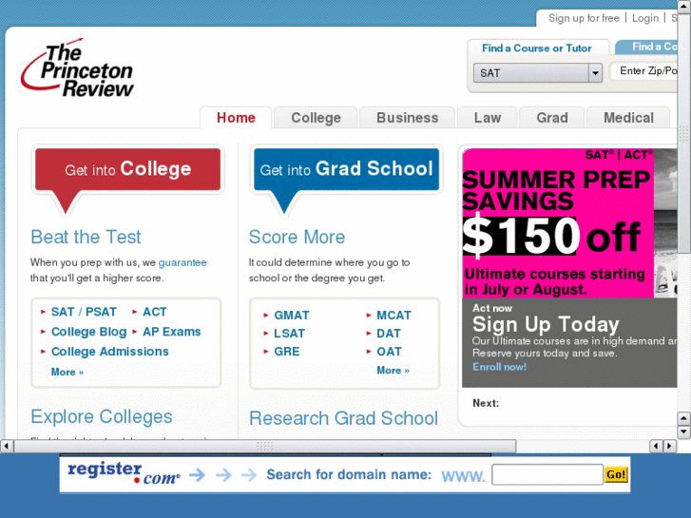Click the scroll-left arrow beside the right arrow
Screen dimensions: 691x518
pos(656,446)
